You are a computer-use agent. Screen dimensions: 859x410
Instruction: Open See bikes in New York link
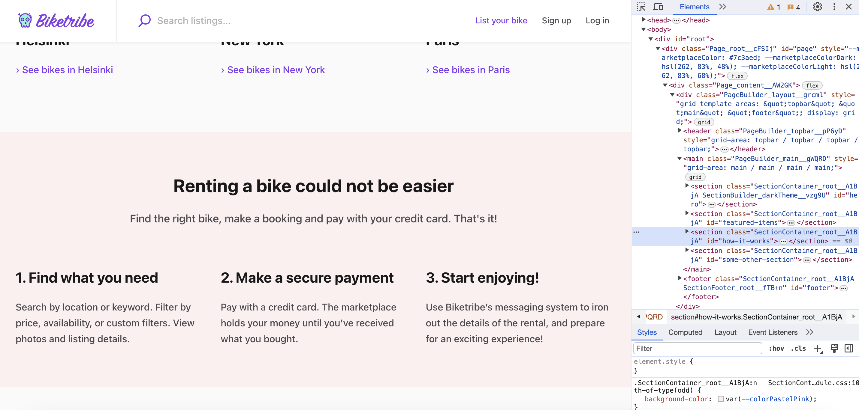coord(276,70)
